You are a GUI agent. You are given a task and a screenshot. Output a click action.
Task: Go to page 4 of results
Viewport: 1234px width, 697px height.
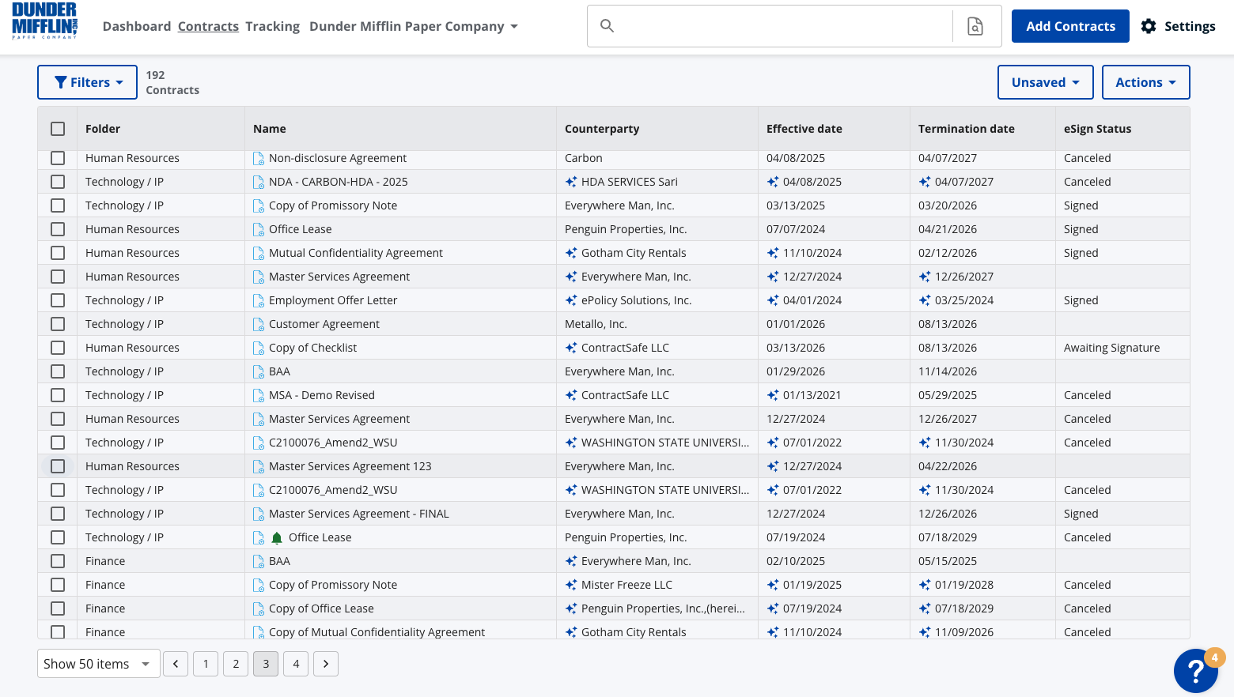point(296,664)
